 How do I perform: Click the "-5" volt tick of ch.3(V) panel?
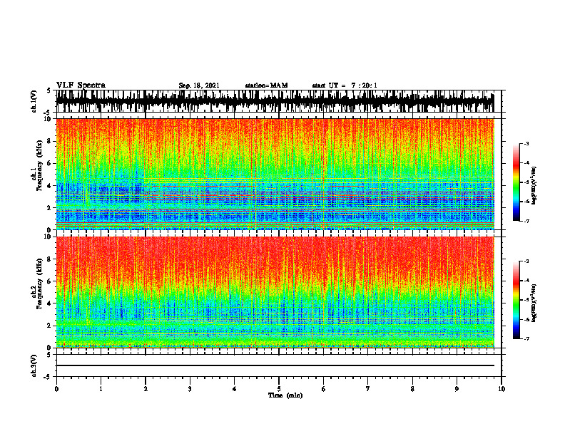[x=48, y=377]
